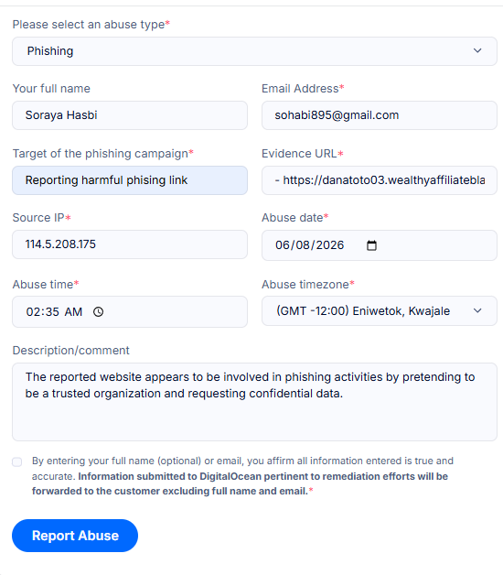The height and width of the screenshot is (575, 503).
Task: Expand the Eniwetok, Kwajalein timezone dropdown
Action: click(x=380, y=311)
